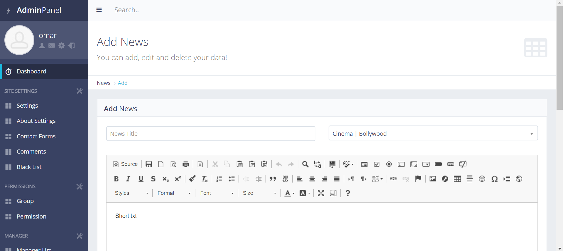
Task: Center align the text
Action: (312, 179)
